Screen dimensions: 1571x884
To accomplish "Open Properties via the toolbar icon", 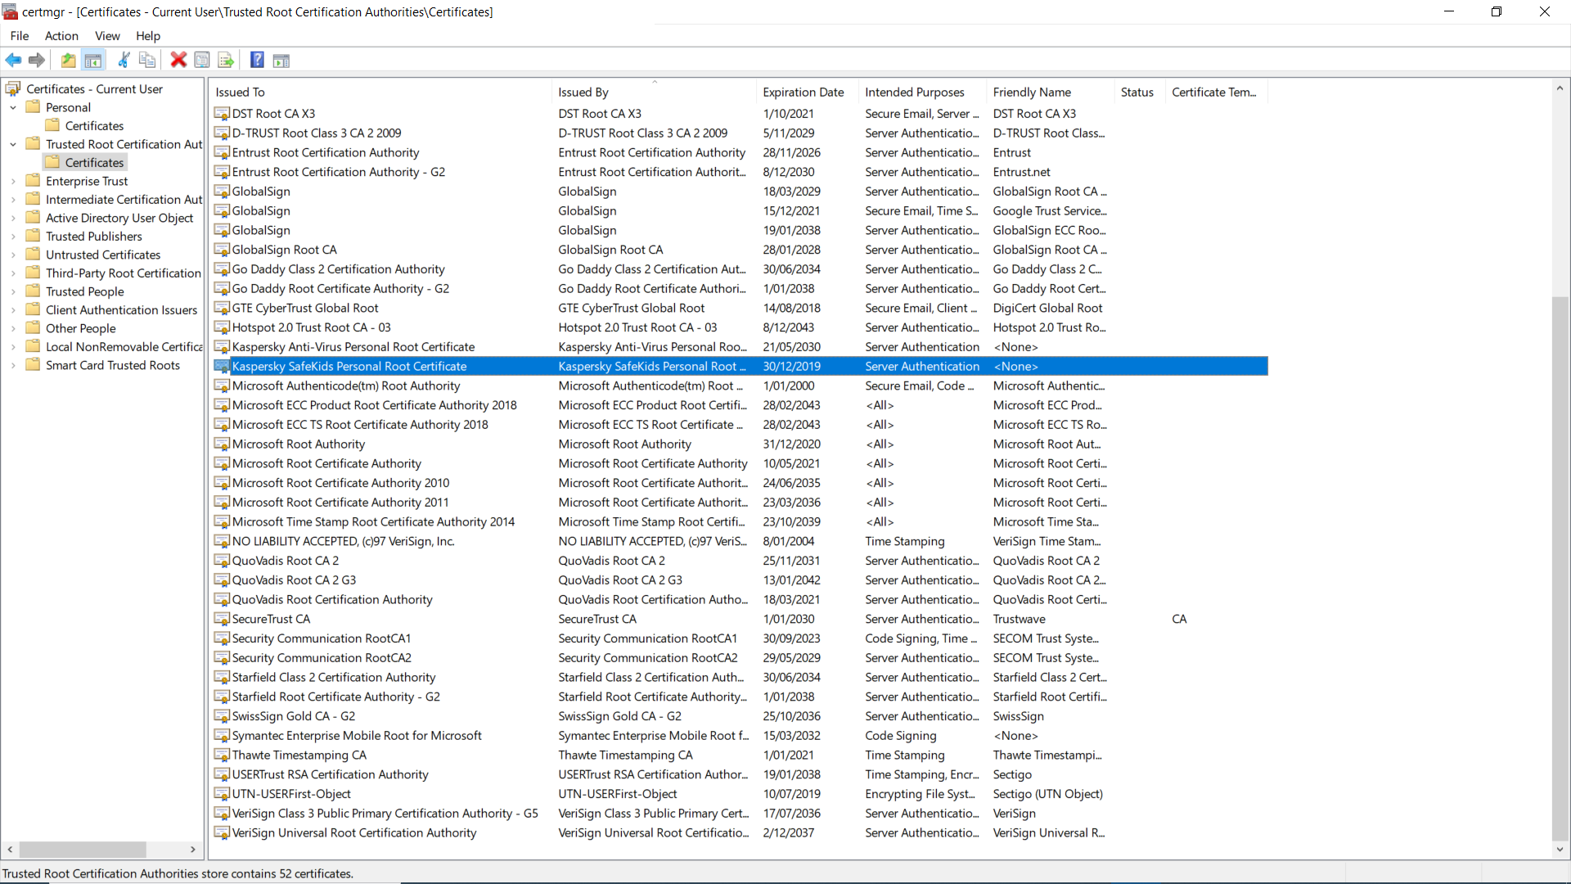I will [202, 60].
